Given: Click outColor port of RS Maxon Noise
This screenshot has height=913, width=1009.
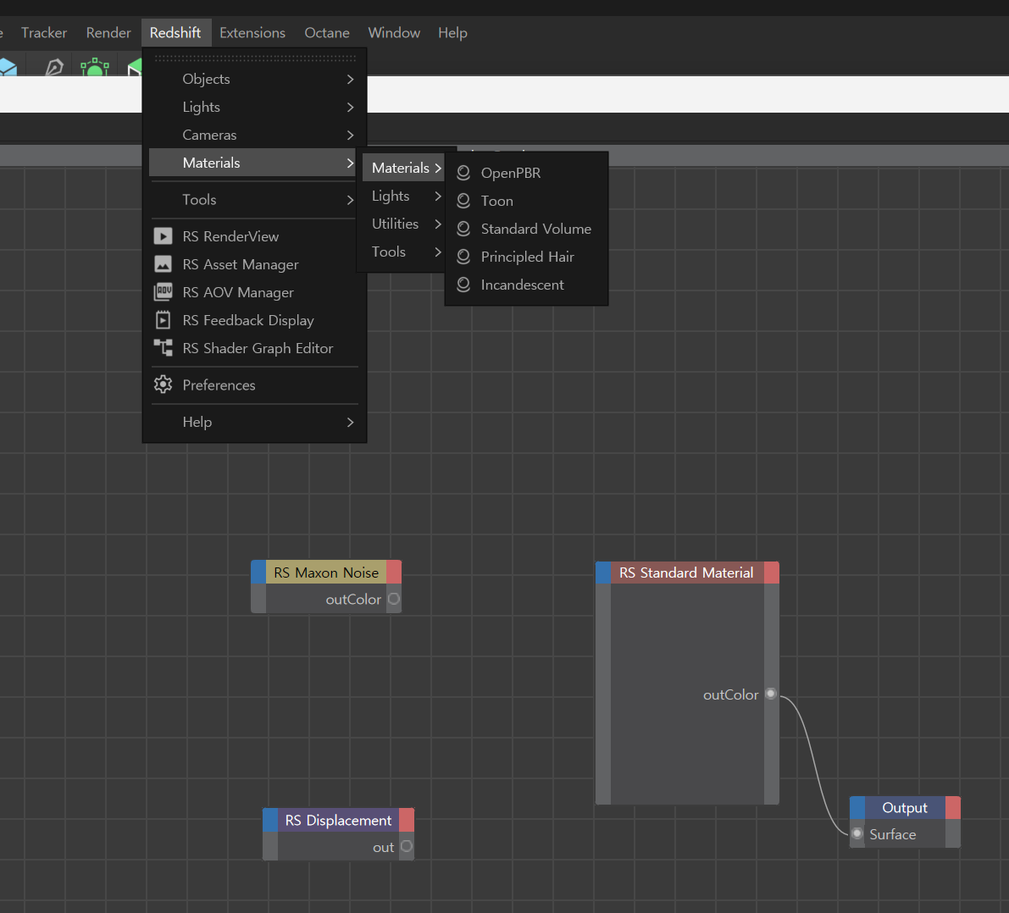Looking at the screenshot, I should tap(394, 599).
